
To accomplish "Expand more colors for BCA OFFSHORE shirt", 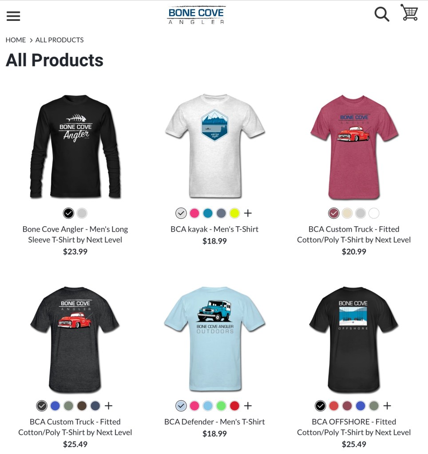I will tap(387, 406).
